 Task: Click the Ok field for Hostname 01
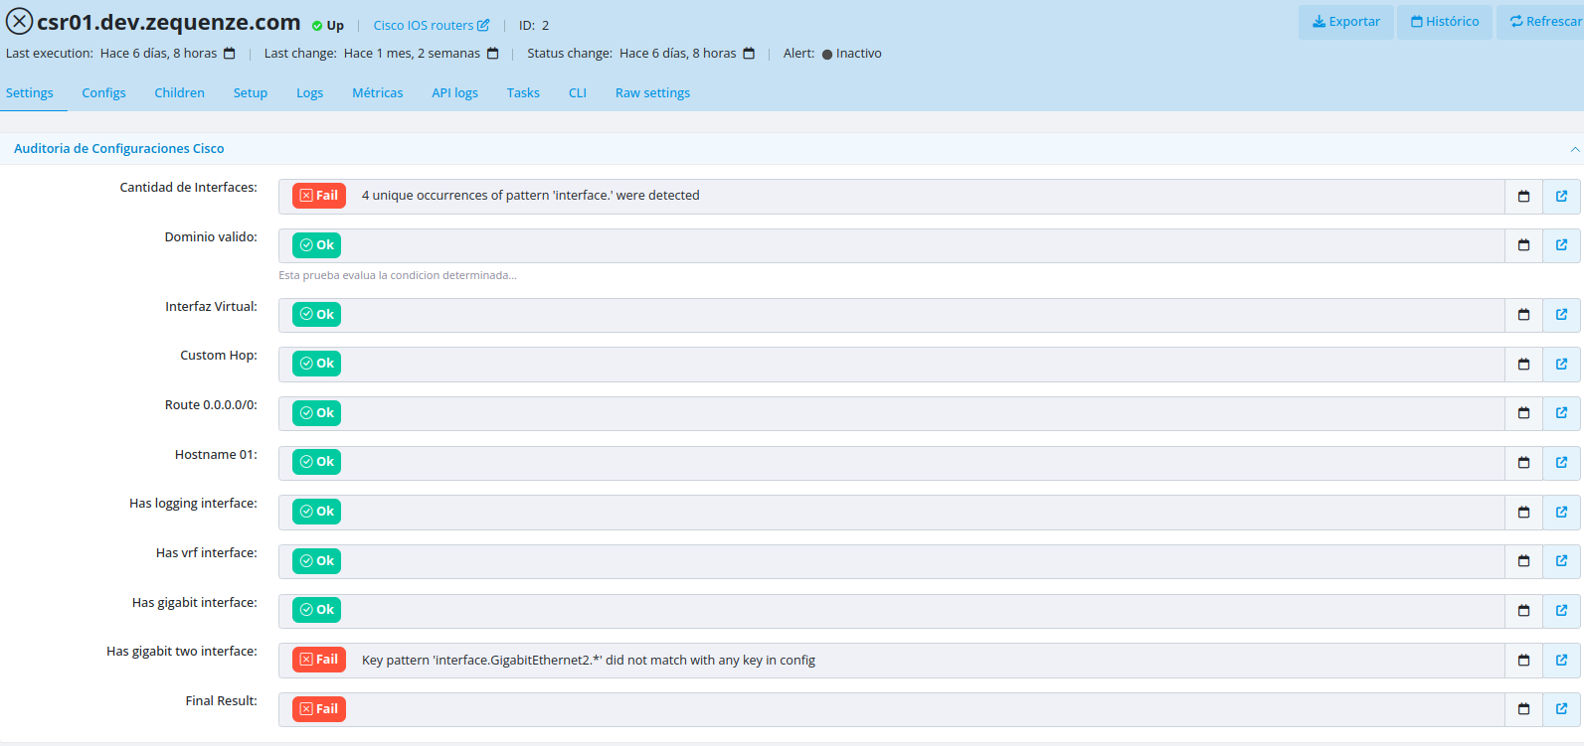coord(317,462)
